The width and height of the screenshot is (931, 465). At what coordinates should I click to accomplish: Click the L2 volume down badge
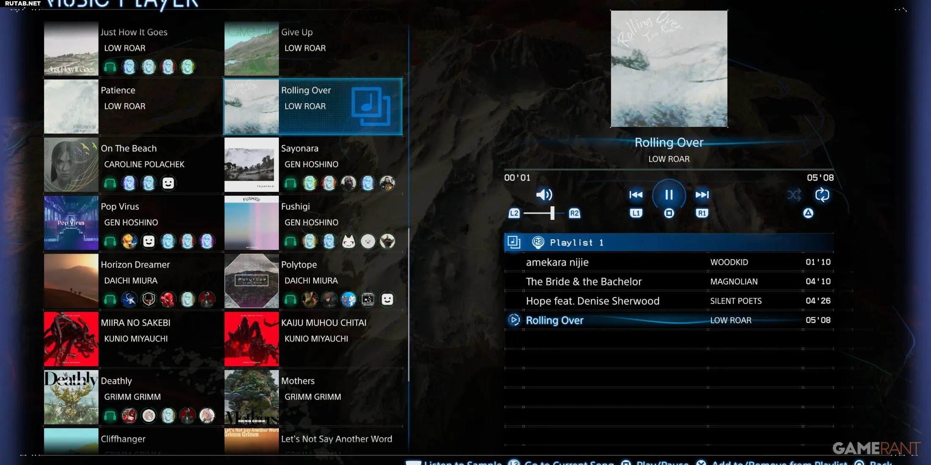coord(514,213)
